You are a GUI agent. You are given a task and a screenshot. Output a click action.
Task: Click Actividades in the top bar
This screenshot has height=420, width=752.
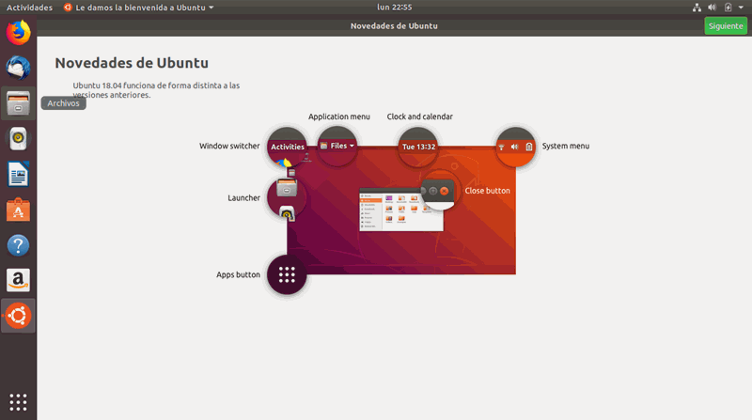tap(29, 7)
